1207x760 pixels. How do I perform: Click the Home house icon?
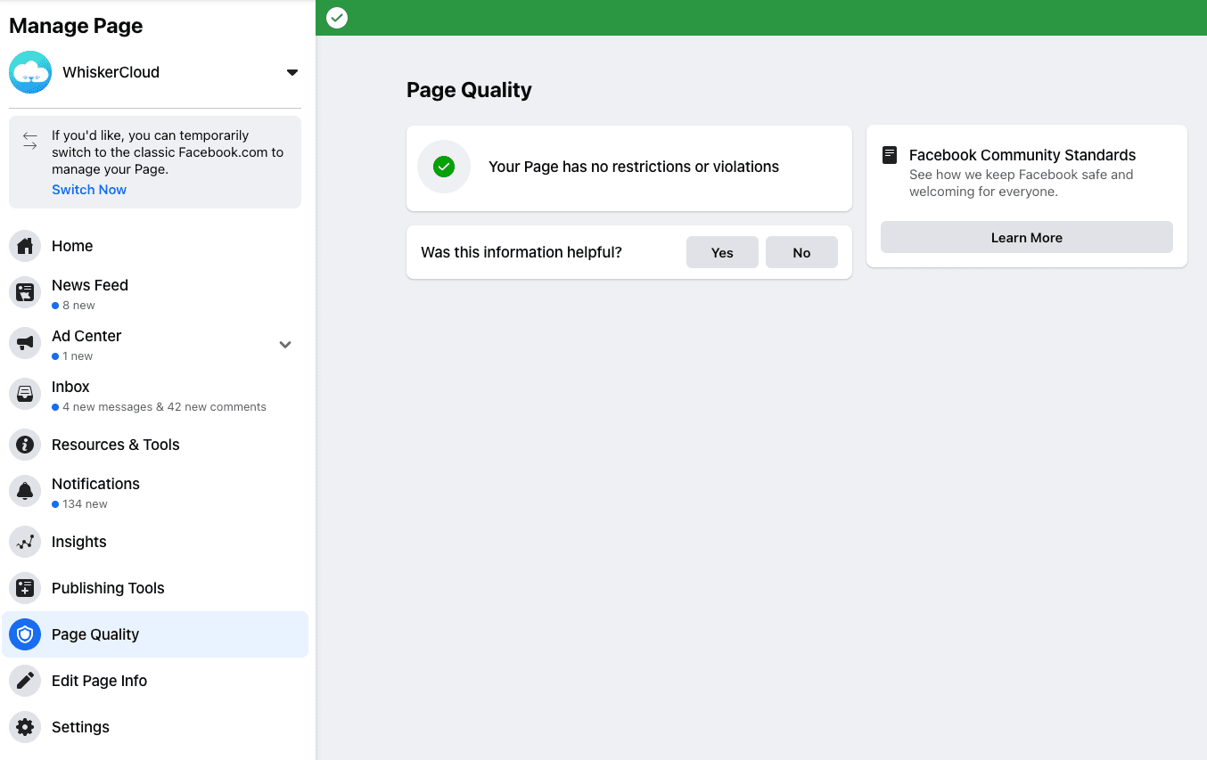point(25,246)
